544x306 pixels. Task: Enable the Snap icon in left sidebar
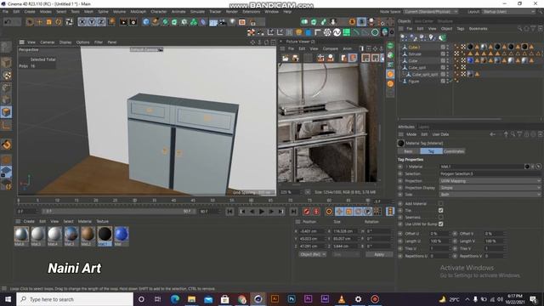(x=6, y=144)
